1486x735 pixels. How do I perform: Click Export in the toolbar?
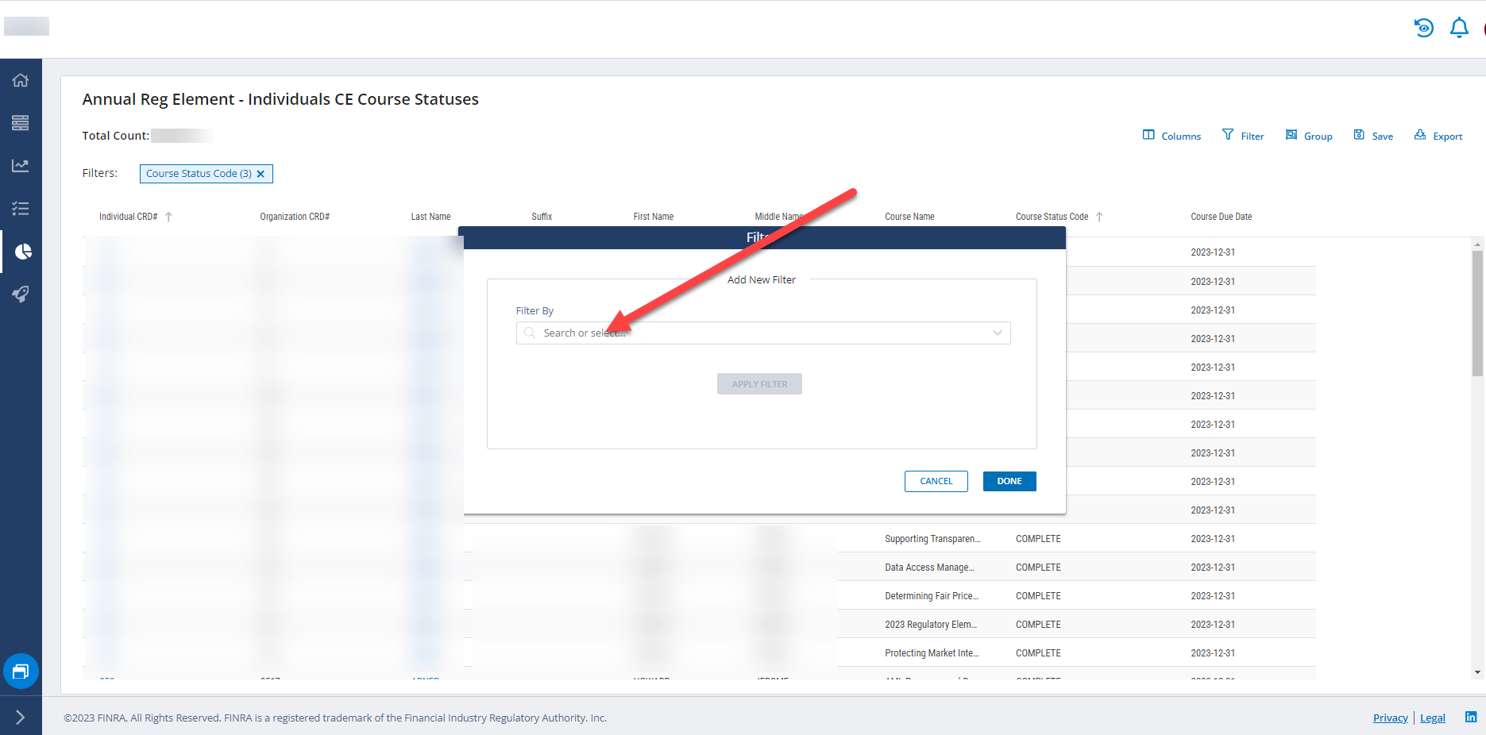click(1438, 136)
